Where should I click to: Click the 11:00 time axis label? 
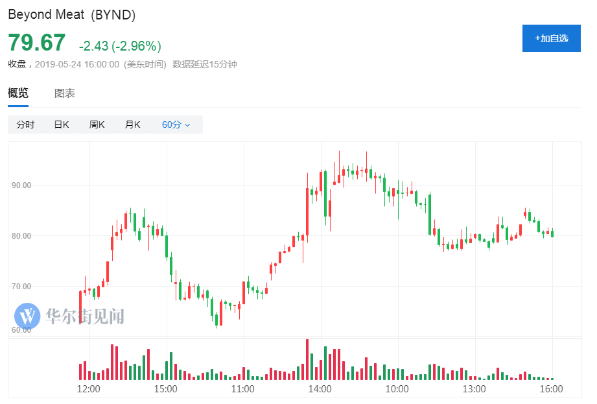(243, 389)
